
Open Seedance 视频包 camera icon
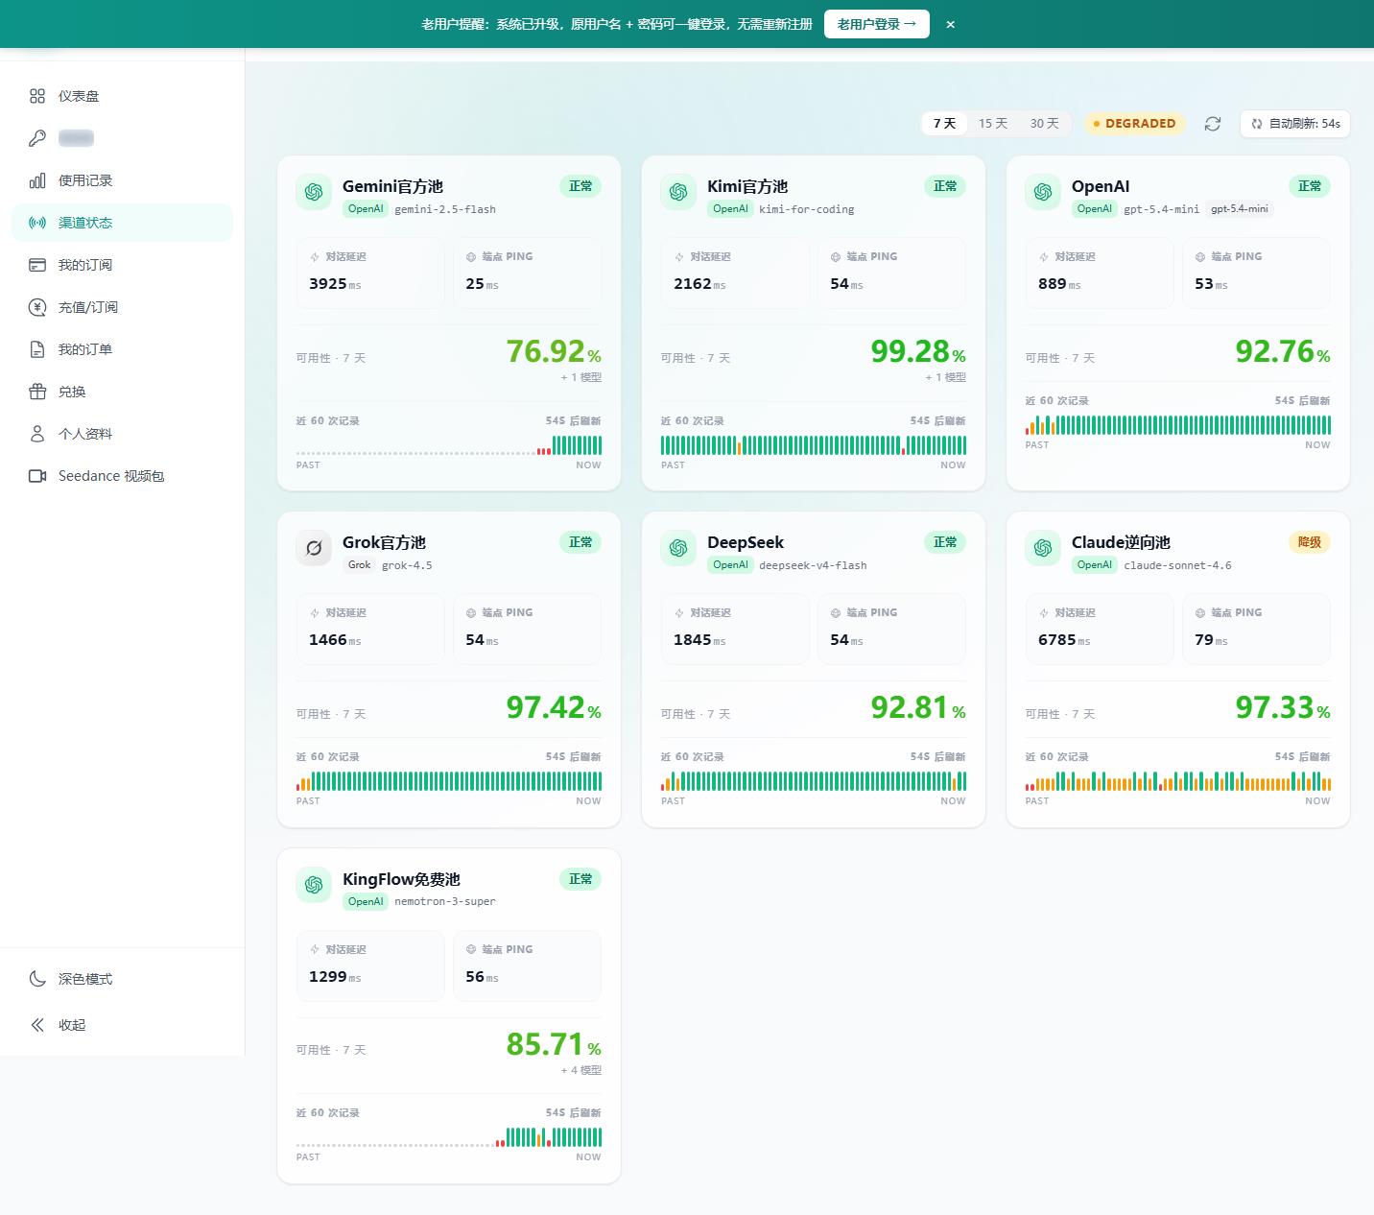pos(37,476)
